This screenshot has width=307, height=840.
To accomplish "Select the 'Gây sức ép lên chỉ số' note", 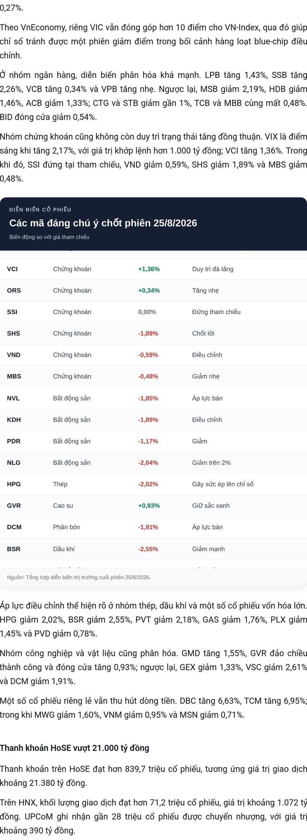I will (x=223, y=484).
